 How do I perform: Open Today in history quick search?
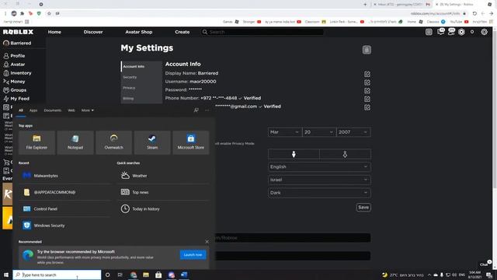(164, 208)
